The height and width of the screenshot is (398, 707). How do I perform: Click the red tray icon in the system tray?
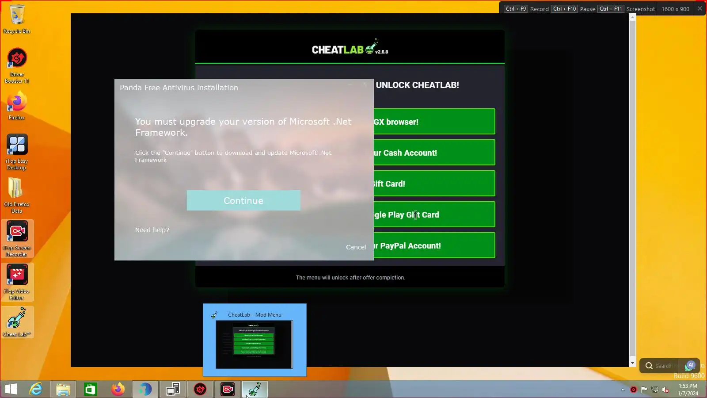[x=634, y=390]
